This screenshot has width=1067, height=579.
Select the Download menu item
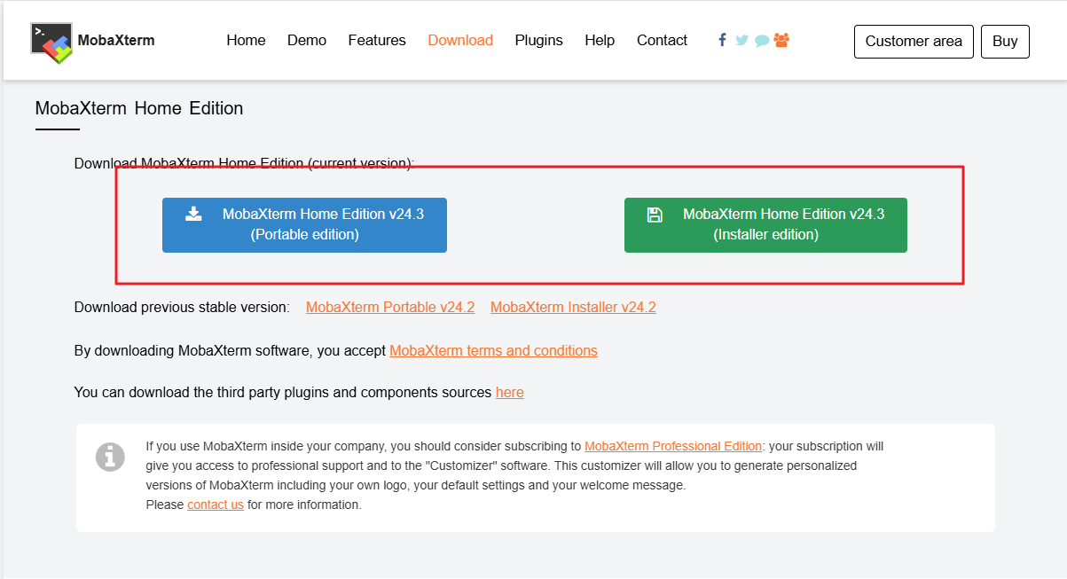click(460, 41)
